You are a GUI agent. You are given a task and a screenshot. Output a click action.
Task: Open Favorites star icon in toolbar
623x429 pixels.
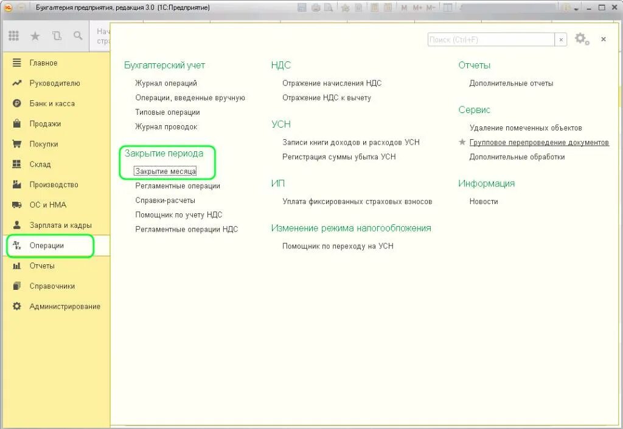point(35,36)
